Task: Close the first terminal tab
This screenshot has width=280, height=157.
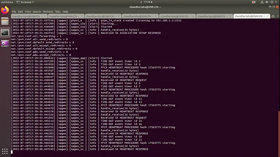Action: (x=45, y=16)
